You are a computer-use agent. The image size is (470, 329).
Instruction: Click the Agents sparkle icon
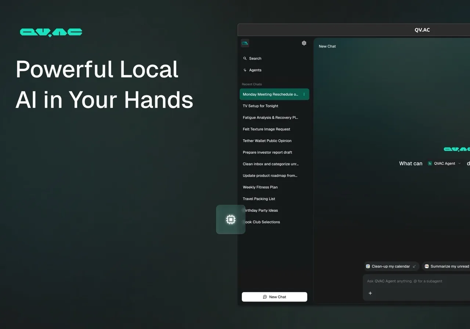[x=245, y=70]
